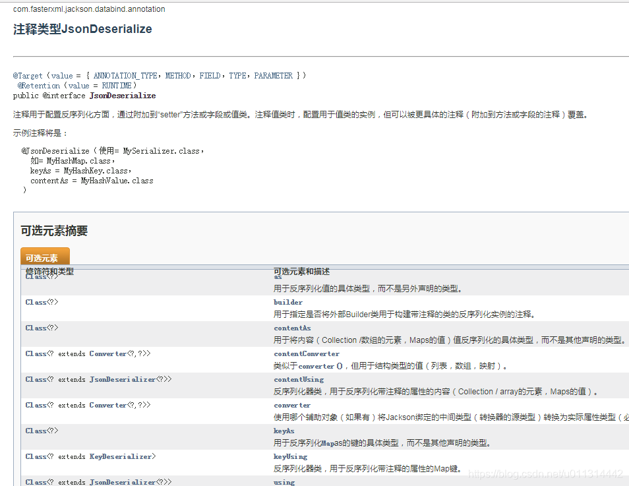Image resolution: width=629 pixels, height=486 pixels.
Task: Open Converter type link in contentConverter row
Action: click(x=108, y=353)
